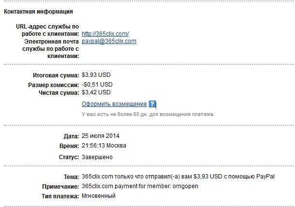The width and height of the screenshot is (295, 207).
Task: Click the subject line mentioning PayPal
Action: [x=181, y=177]
